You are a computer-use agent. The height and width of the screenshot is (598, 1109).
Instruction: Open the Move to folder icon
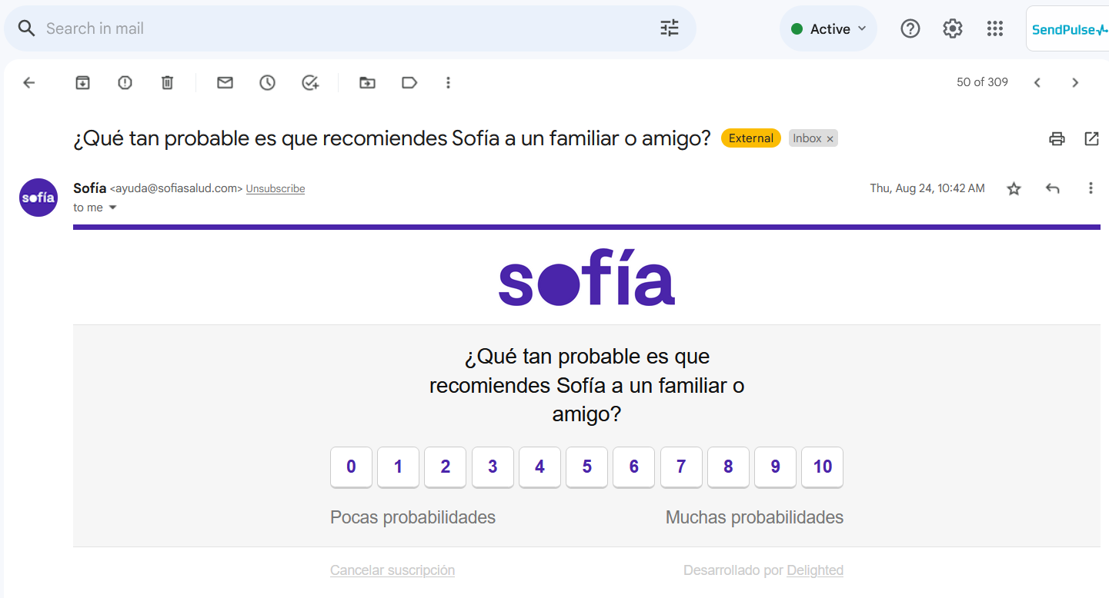click(x=367, y=82)
